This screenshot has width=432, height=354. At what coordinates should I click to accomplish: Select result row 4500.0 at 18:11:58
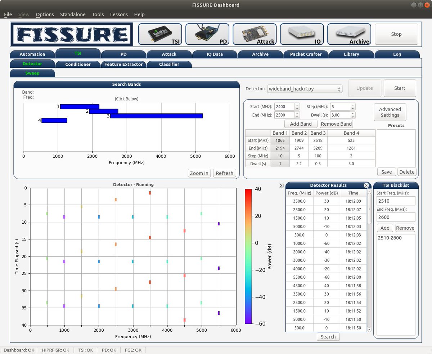point(327,286)
